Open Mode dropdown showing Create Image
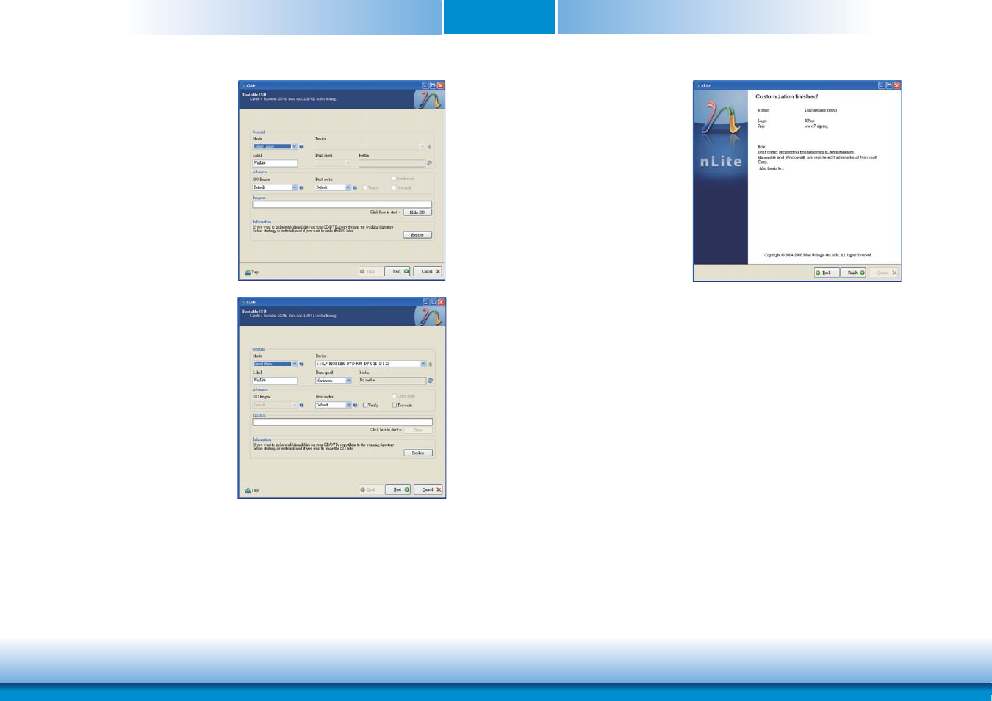992x701 pixels. pyautogui.click(x=275, y=147)
